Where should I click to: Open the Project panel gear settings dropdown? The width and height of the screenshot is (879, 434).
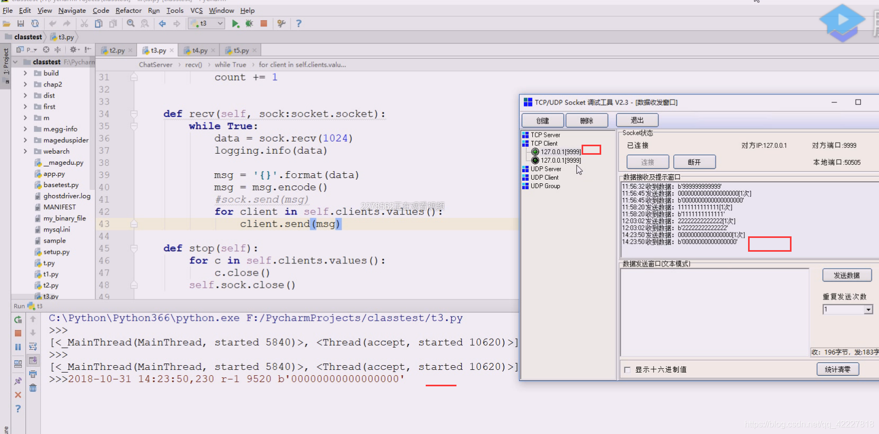point(75,50)
